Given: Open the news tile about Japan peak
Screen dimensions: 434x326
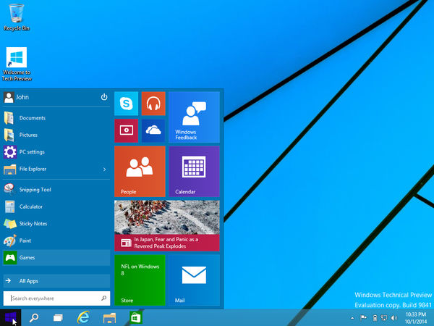Looking at the screenshot, I should (x=166, y=225).
